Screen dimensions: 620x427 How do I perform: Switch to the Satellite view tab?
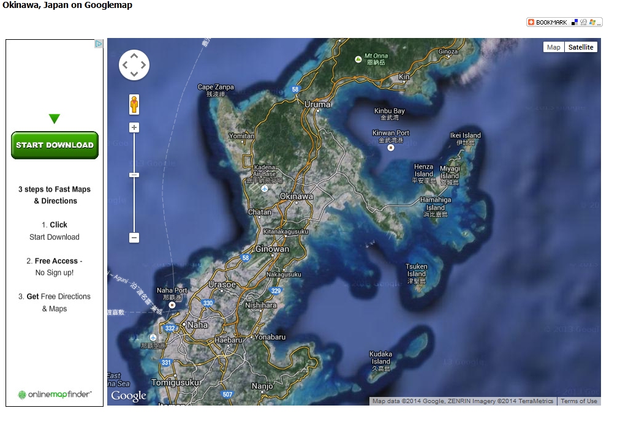point(581,47)
